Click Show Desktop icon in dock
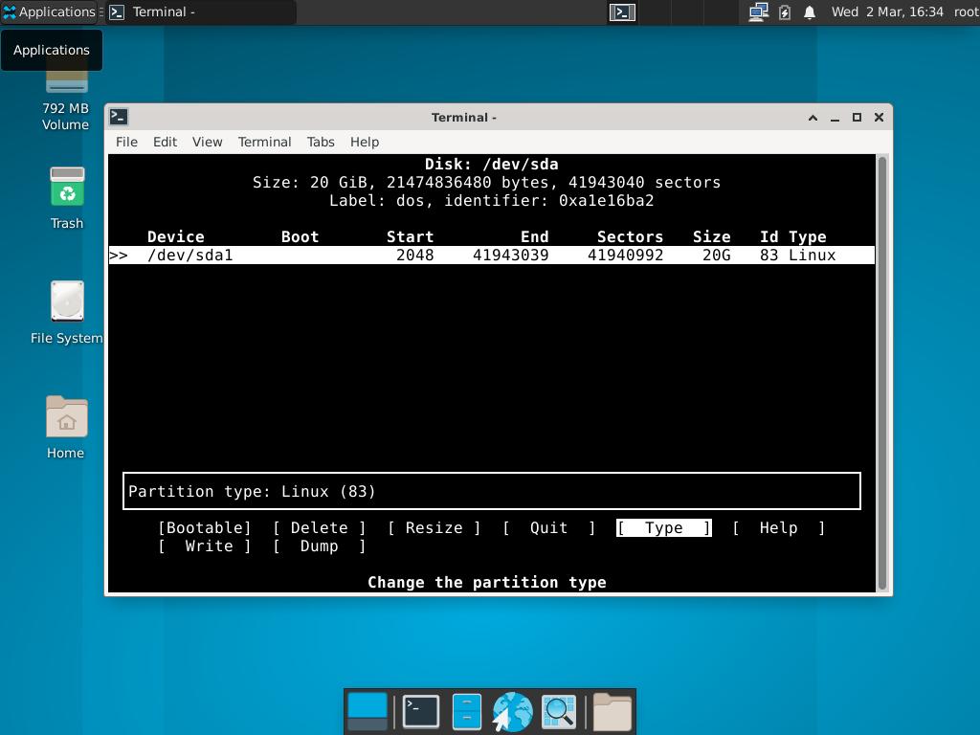 point(367,711)
